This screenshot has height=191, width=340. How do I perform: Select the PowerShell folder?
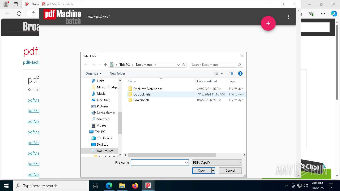[141, 100]
